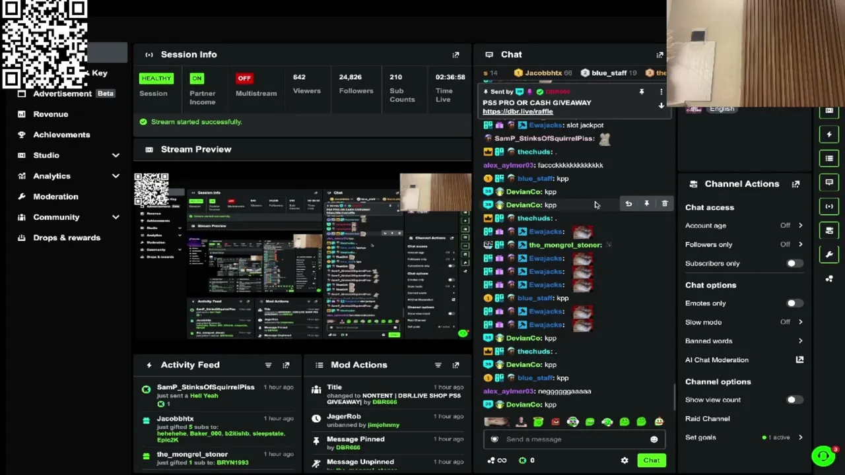Click the chat bubble icon in right sidebar

tap(829, 182)
